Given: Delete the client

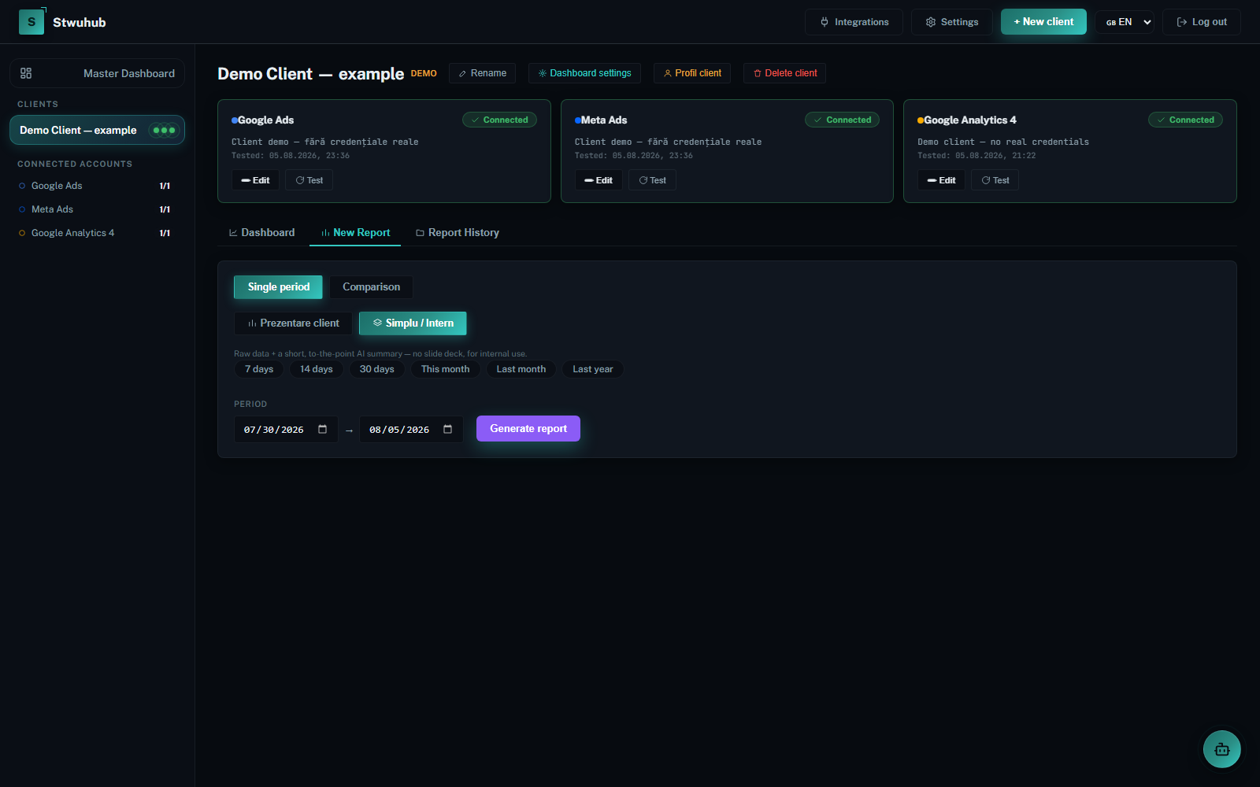Looking at the screenshot, I should coord(784,73).
